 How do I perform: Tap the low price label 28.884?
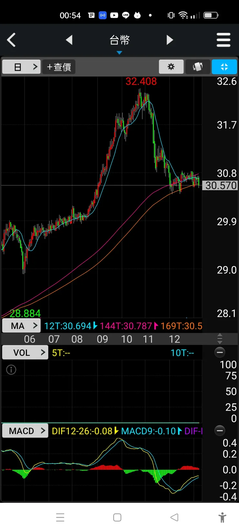pos(25,313)
